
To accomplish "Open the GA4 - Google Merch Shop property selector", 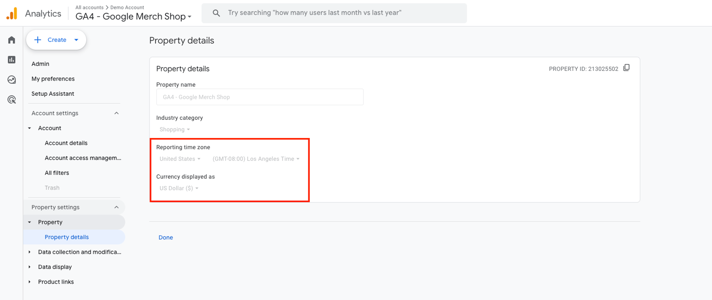I will pos(133,16).
